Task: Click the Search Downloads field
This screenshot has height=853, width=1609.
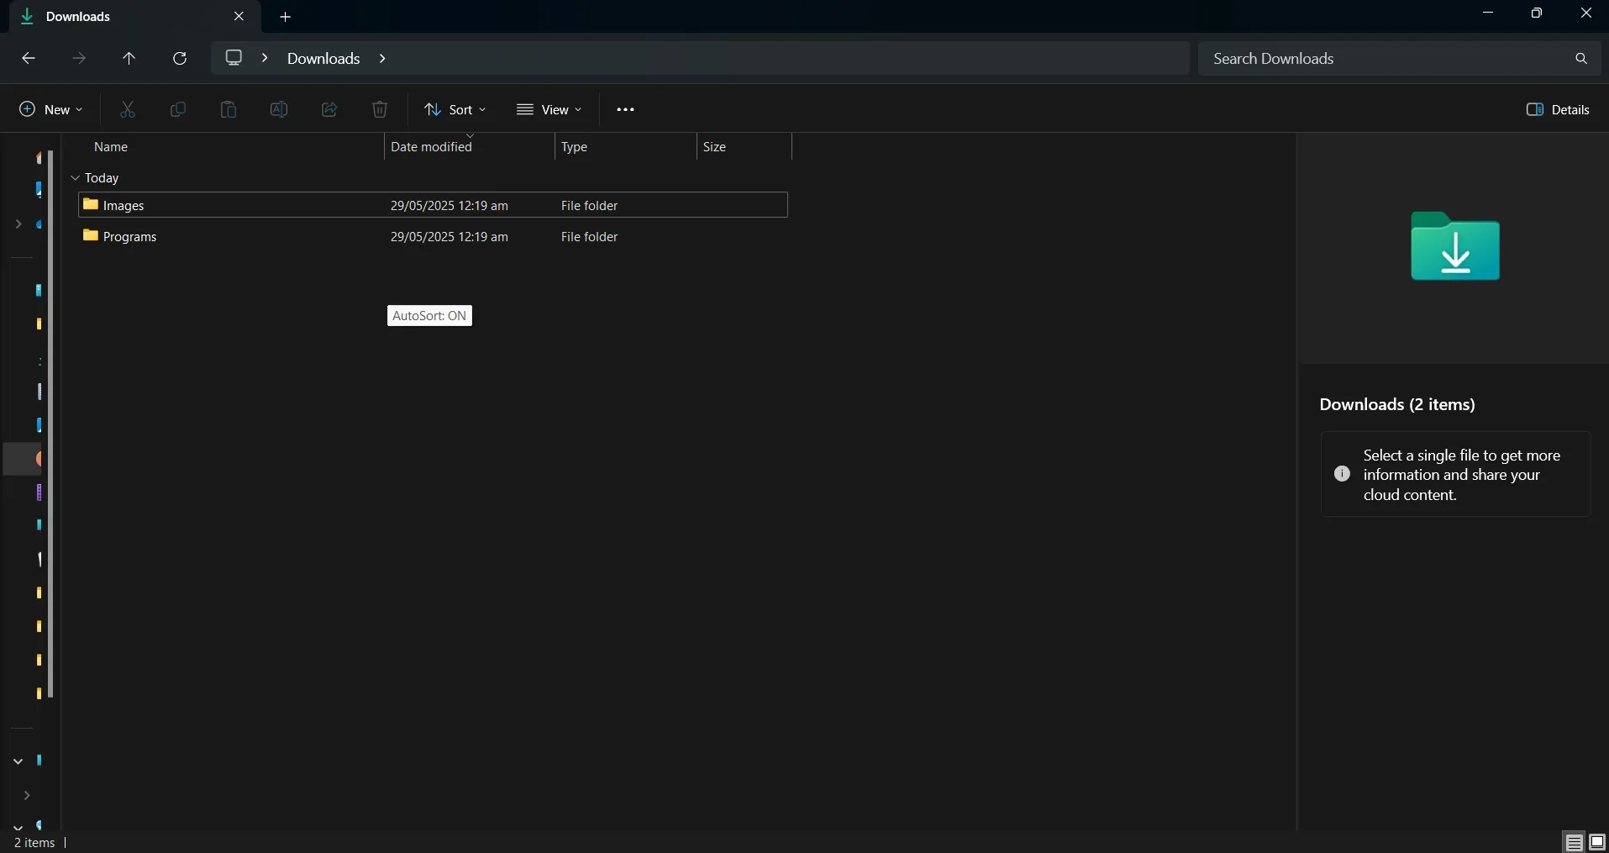Action: pyautogui.click(x=1386, y=59)
